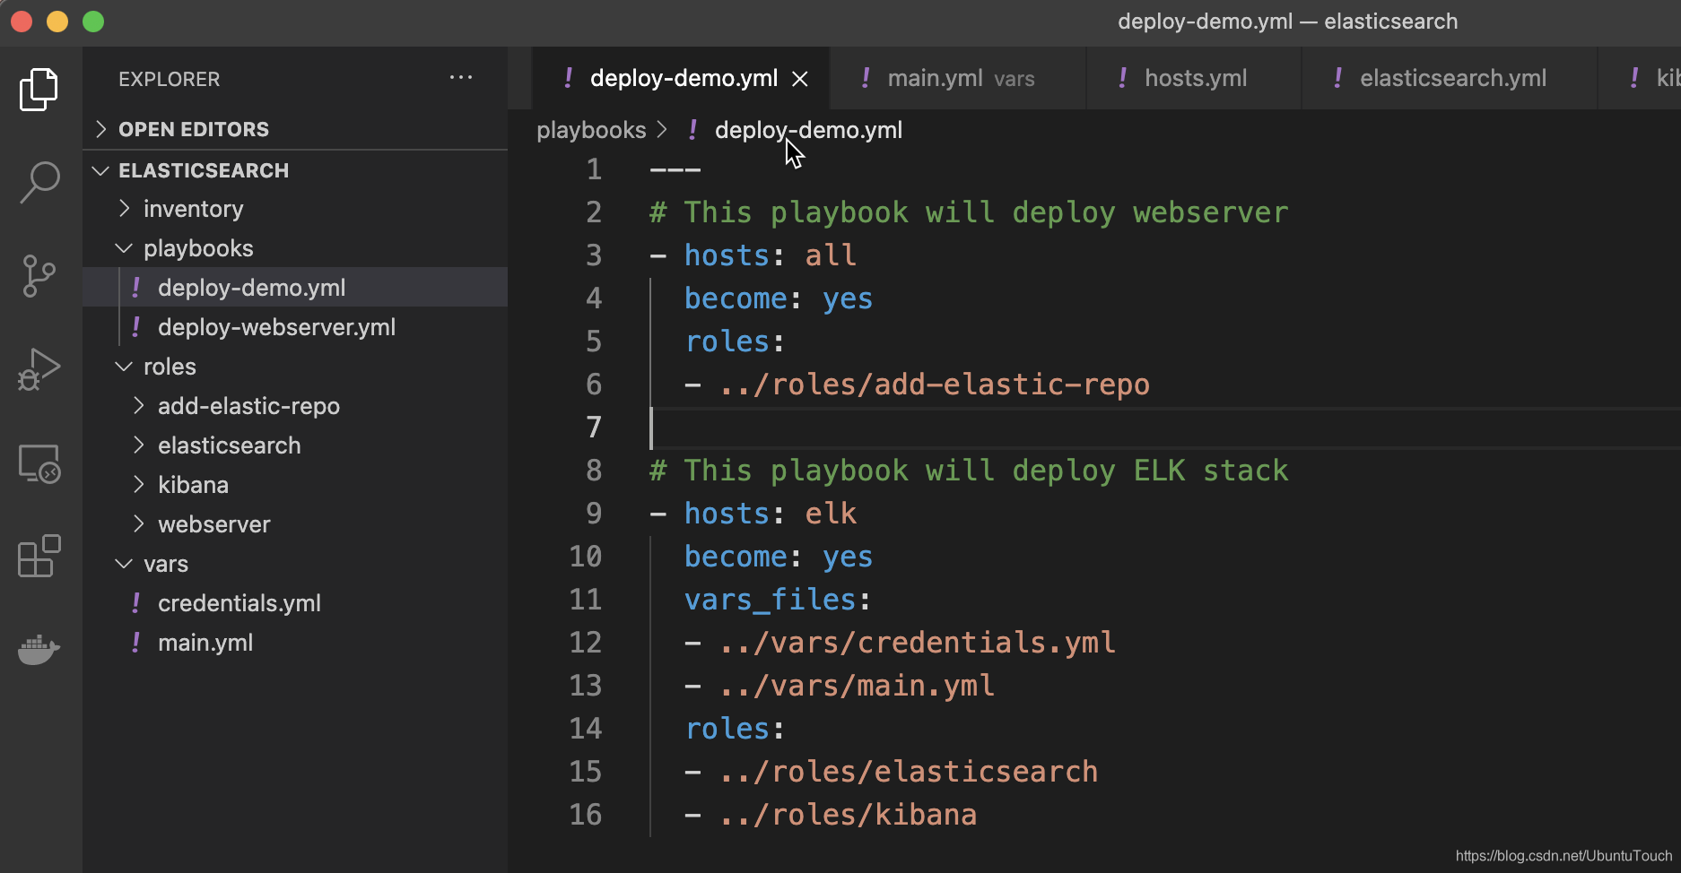This screenshot has height=873, width=1681.
Task: Expand the kibana role folder
Action: [139, 485]
